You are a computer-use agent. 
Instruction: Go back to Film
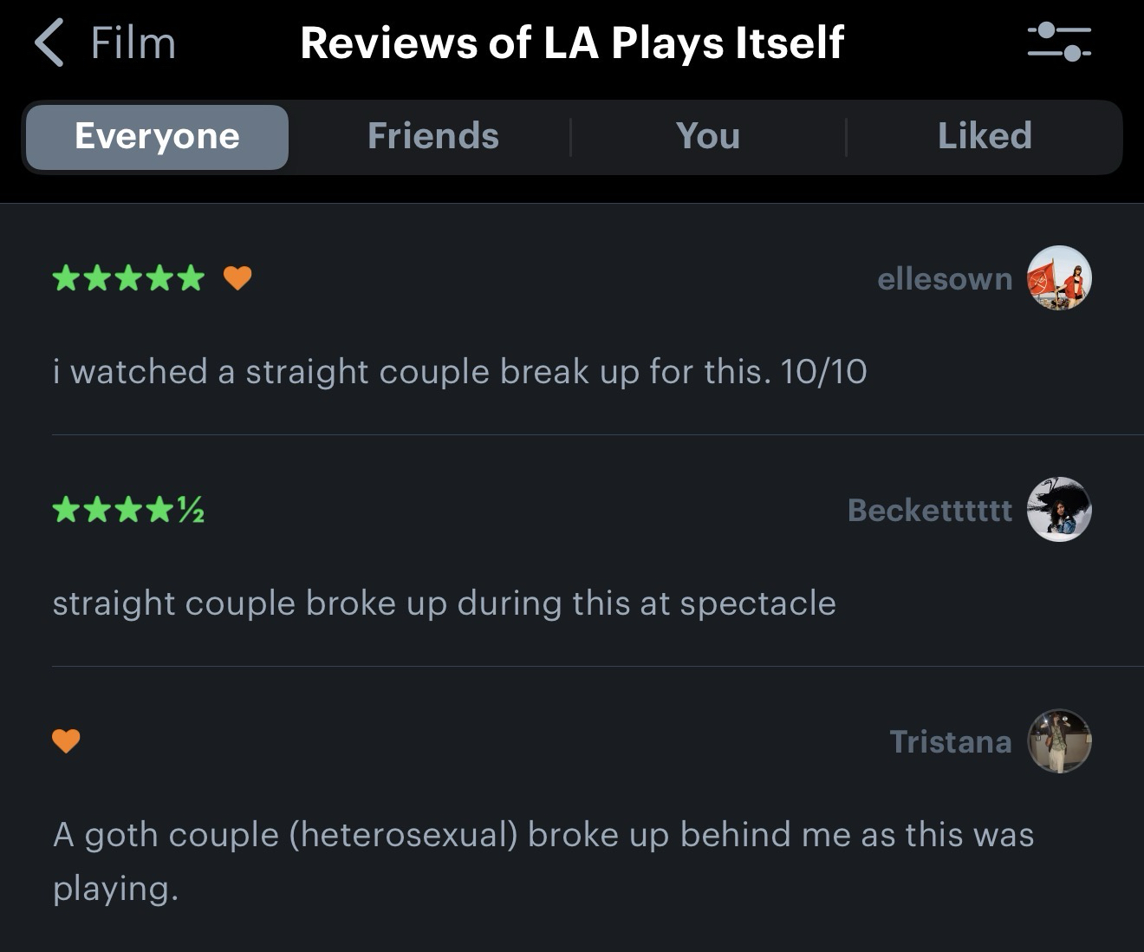coord(133,43)
